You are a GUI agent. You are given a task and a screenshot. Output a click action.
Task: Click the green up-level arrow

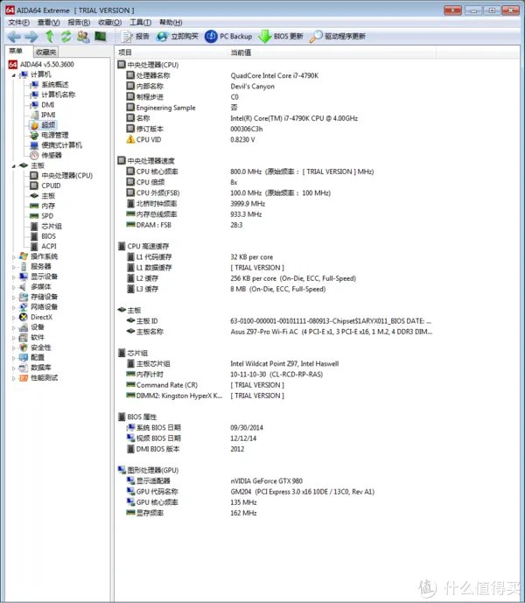pyautogui.click(x=50, y=37)
